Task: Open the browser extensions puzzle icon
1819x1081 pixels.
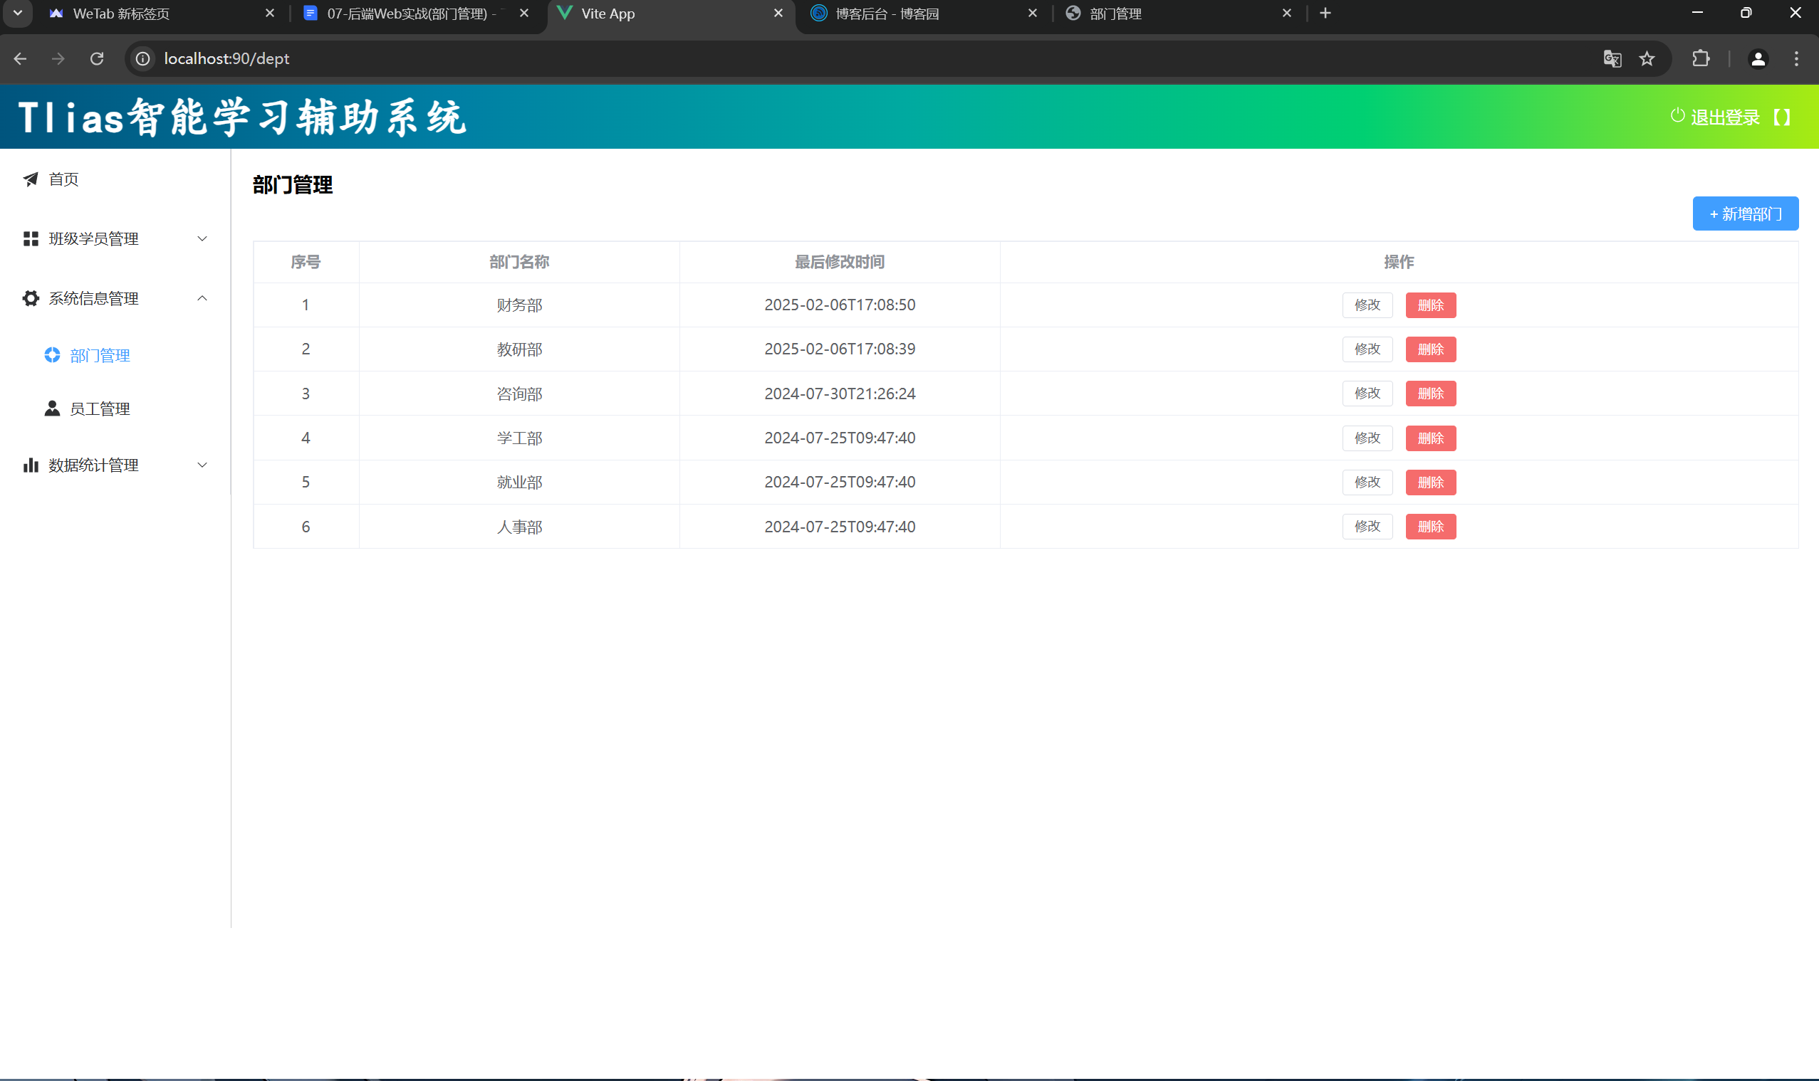Action: (1701, 59)
